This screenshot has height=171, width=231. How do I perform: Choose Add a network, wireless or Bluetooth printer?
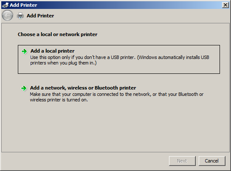click(83, 88)
